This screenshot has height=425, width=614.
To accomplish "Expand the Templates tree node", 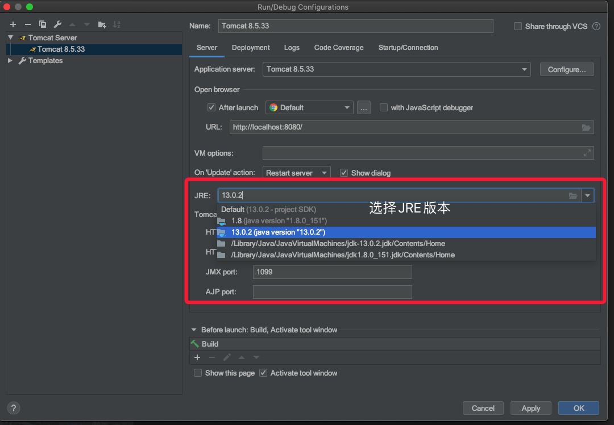I will [x=10, y=61].
